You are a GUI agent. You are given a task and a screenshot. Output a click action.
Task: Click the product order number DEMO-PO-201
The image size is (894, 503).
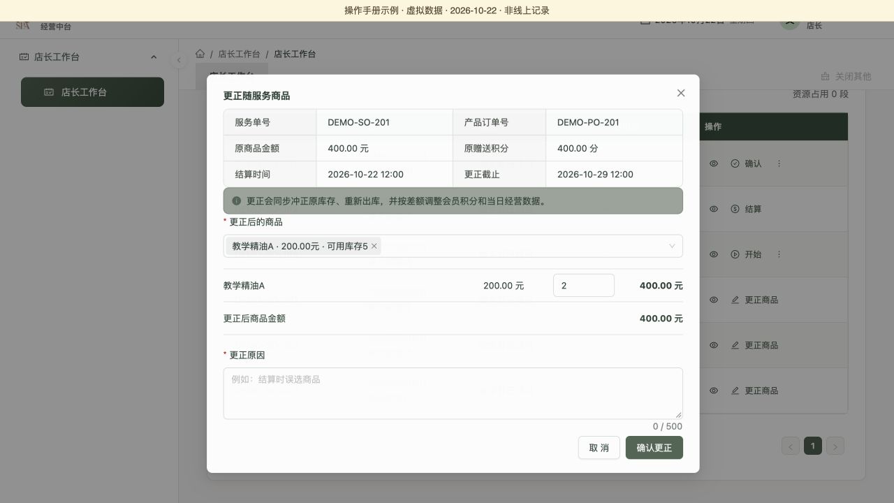[588, 122]
